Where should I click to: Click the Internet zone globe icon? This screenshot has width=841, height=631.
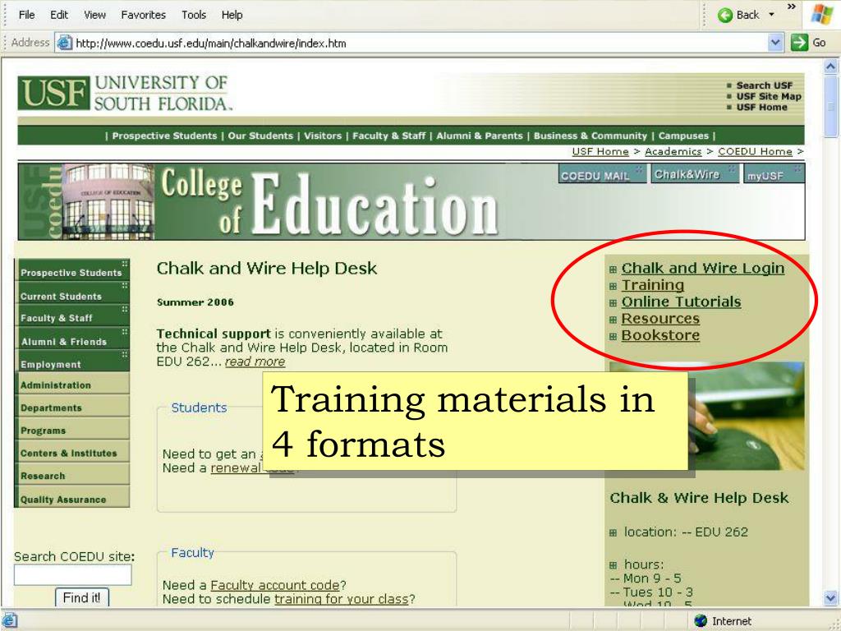pos(701,621)
